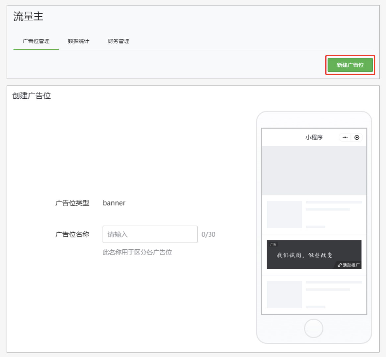Go to the 财务管理 tab

[x=118, y=41]
